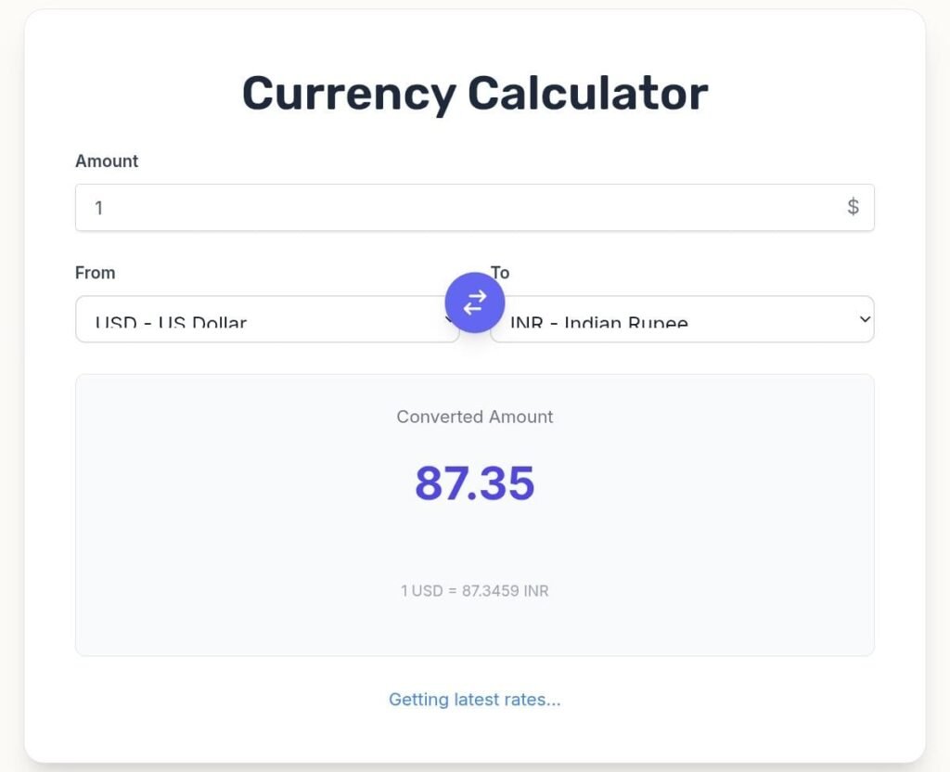The height and width of the screenshot is (772, 950).
Task: Click the 1 USD = 87.3459 INR rate text
Action: click(x=474, y=591)
